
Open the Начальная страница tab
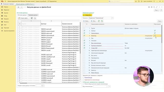pyautogui.click(x=7, y=4)
